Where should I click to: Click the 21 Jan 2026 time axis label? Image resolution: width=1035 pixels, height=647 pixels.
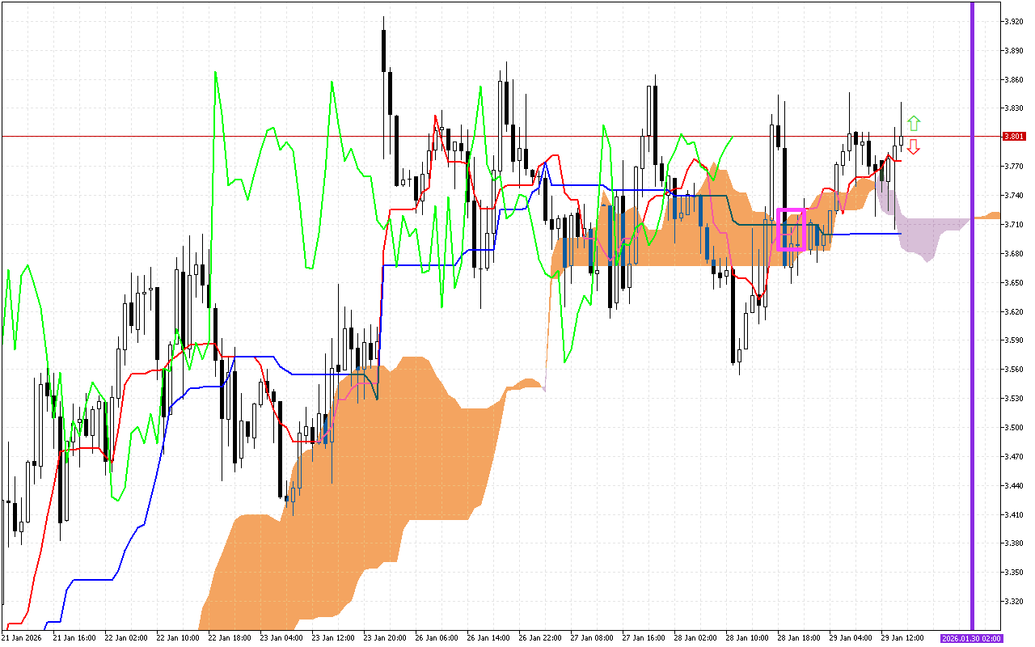(x=22, y=638)
